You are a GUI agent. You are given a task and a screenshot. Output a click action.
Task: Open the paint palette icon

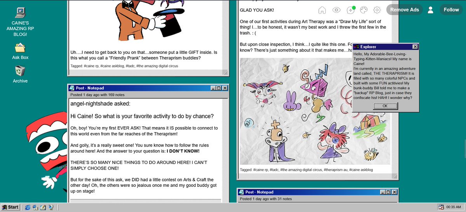tap(364, 10)
